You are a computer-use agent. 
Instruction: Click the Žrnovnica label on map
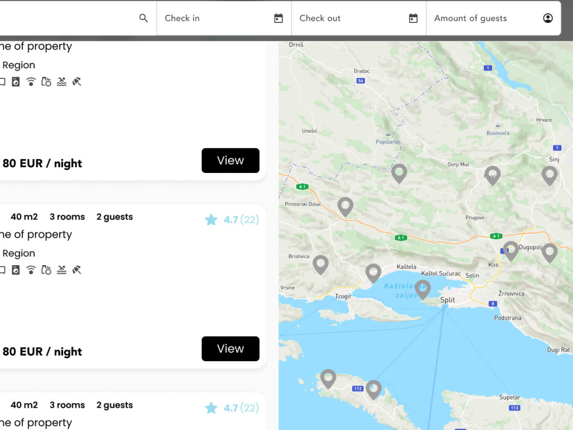pyautogui.click(x=511, y=294)
